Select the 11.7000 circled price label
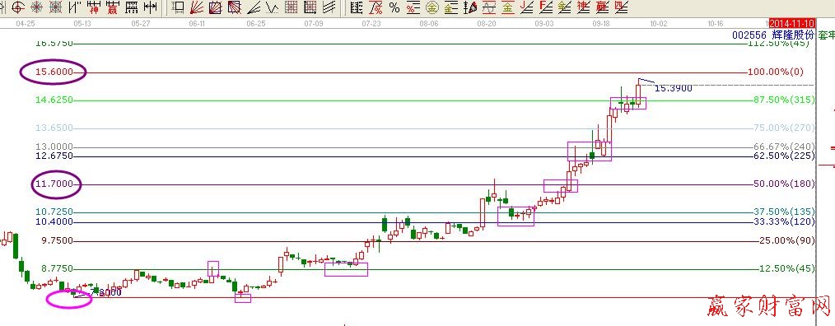This screenshot has width=835, height=326. coord(55,184)
